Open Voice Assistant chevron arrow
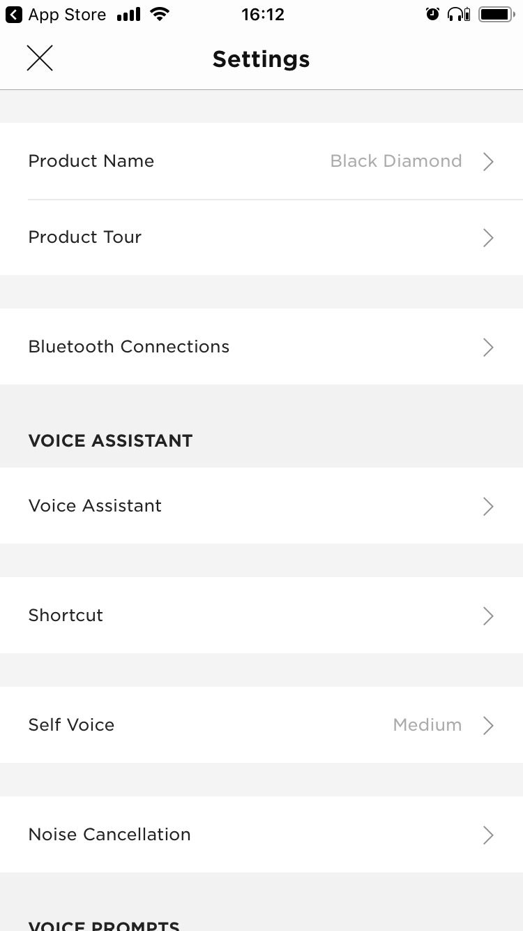The image size is (523, 931). (488, 507)
